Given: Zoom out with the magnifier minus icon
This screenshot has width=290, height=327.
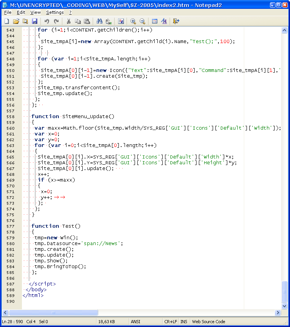Looking at the screenshot, I should 142,21.
